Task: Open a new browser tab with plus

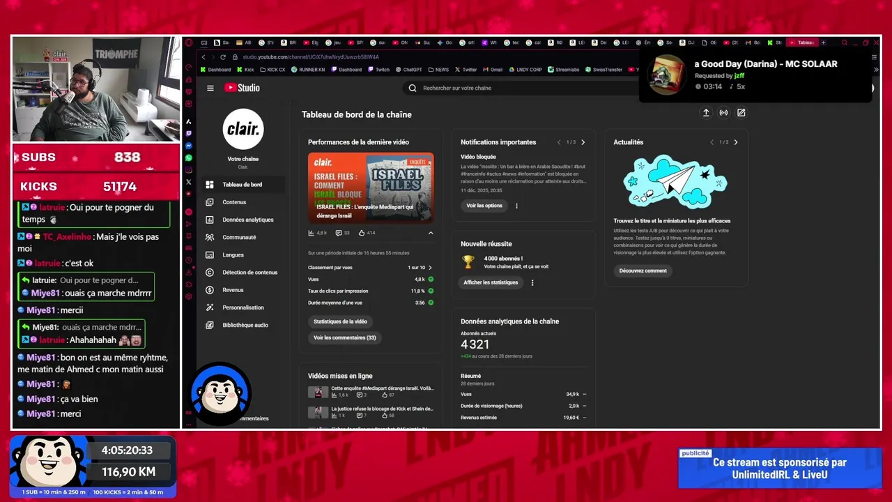Action: tap(824, 43)
